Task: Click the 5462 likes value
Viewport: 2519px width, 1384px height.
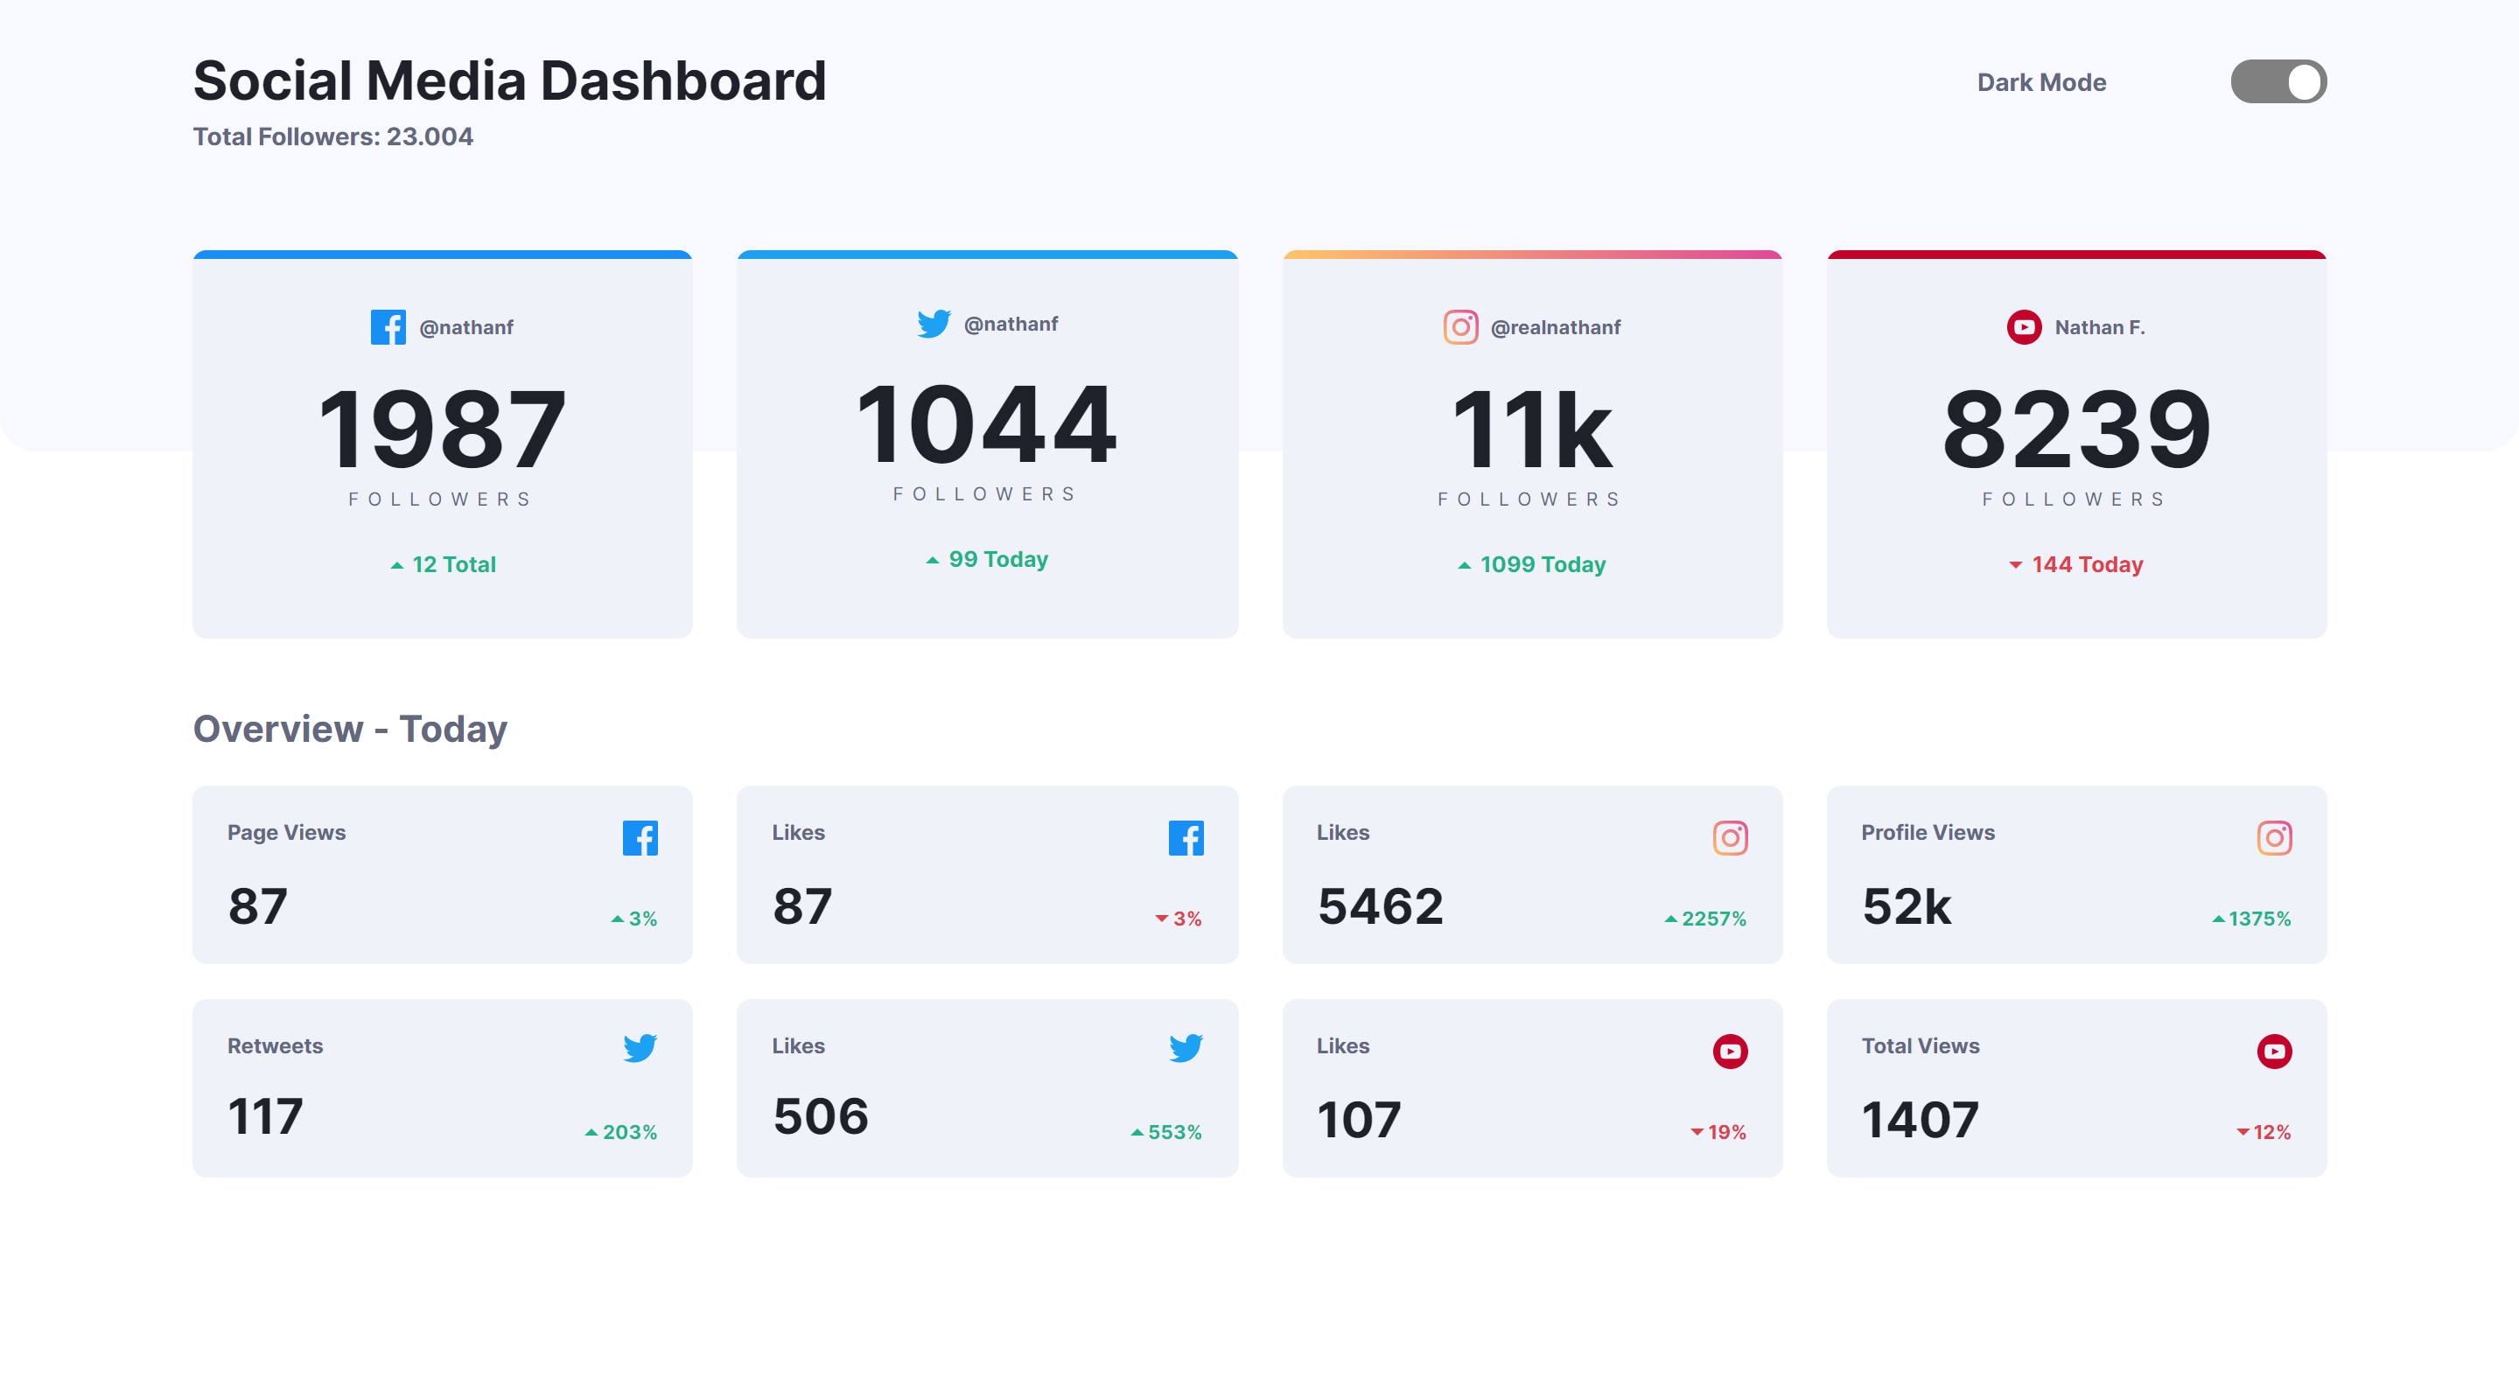Action: pyautogui.click(x=1380, y=906)
